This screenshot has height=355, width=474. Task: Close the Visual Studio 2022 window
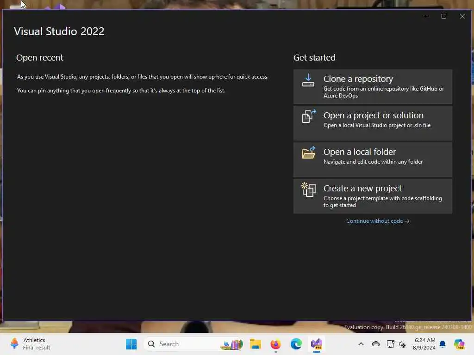pos(462,16)
